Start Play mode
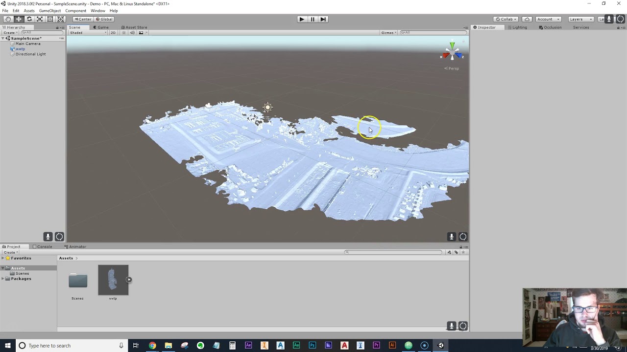Image resolution: width=627 pixels, height=352 pixels. [301, 19]
